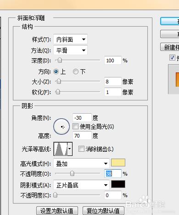179x215 pixels.
Task: Click the 深度(D) depth slider handle
Action: pyautogui.click(x=60, y=61)
